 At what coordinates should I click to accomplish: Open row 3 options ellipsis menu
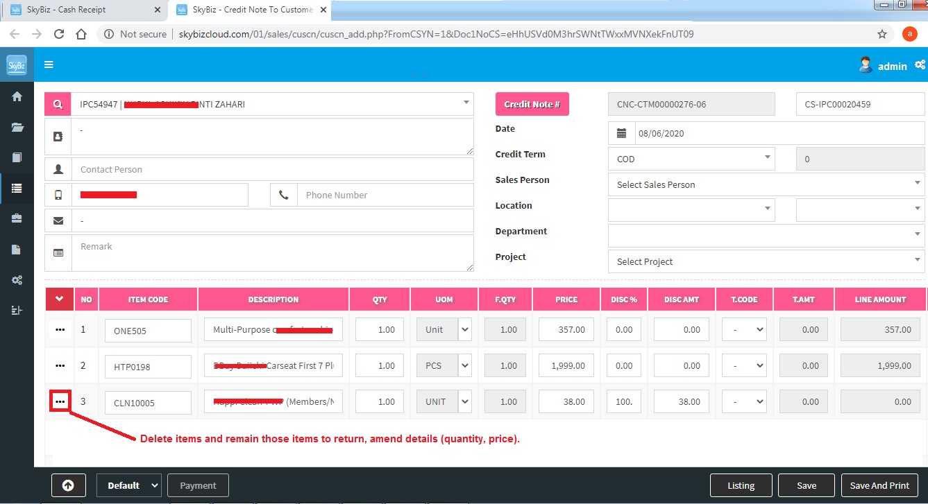[x=60, y=401]
